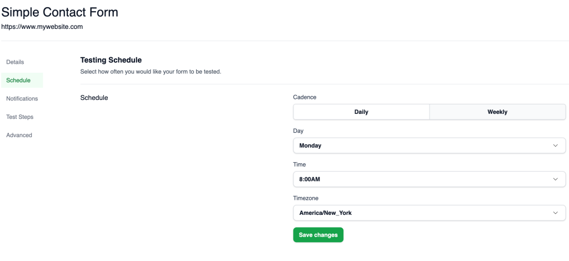Select the Daily cadence option
Viewport: 569px width, 261px height.
(x=361, y=112)
